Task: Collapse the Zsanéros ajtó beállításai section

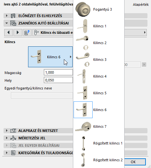Action: pos(7,23)
